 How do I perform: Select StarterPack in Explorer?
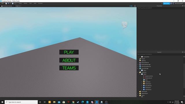(x=144, y=92)
